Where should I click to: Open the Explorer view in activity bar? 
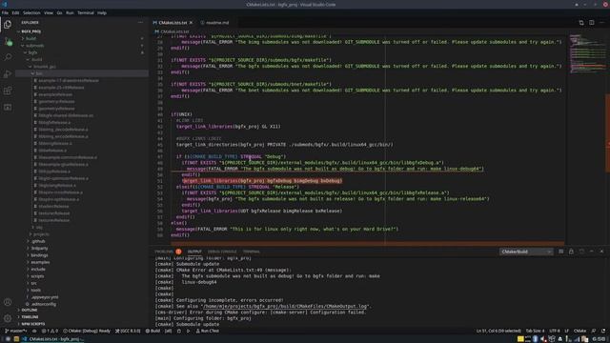tap(8, 24)
